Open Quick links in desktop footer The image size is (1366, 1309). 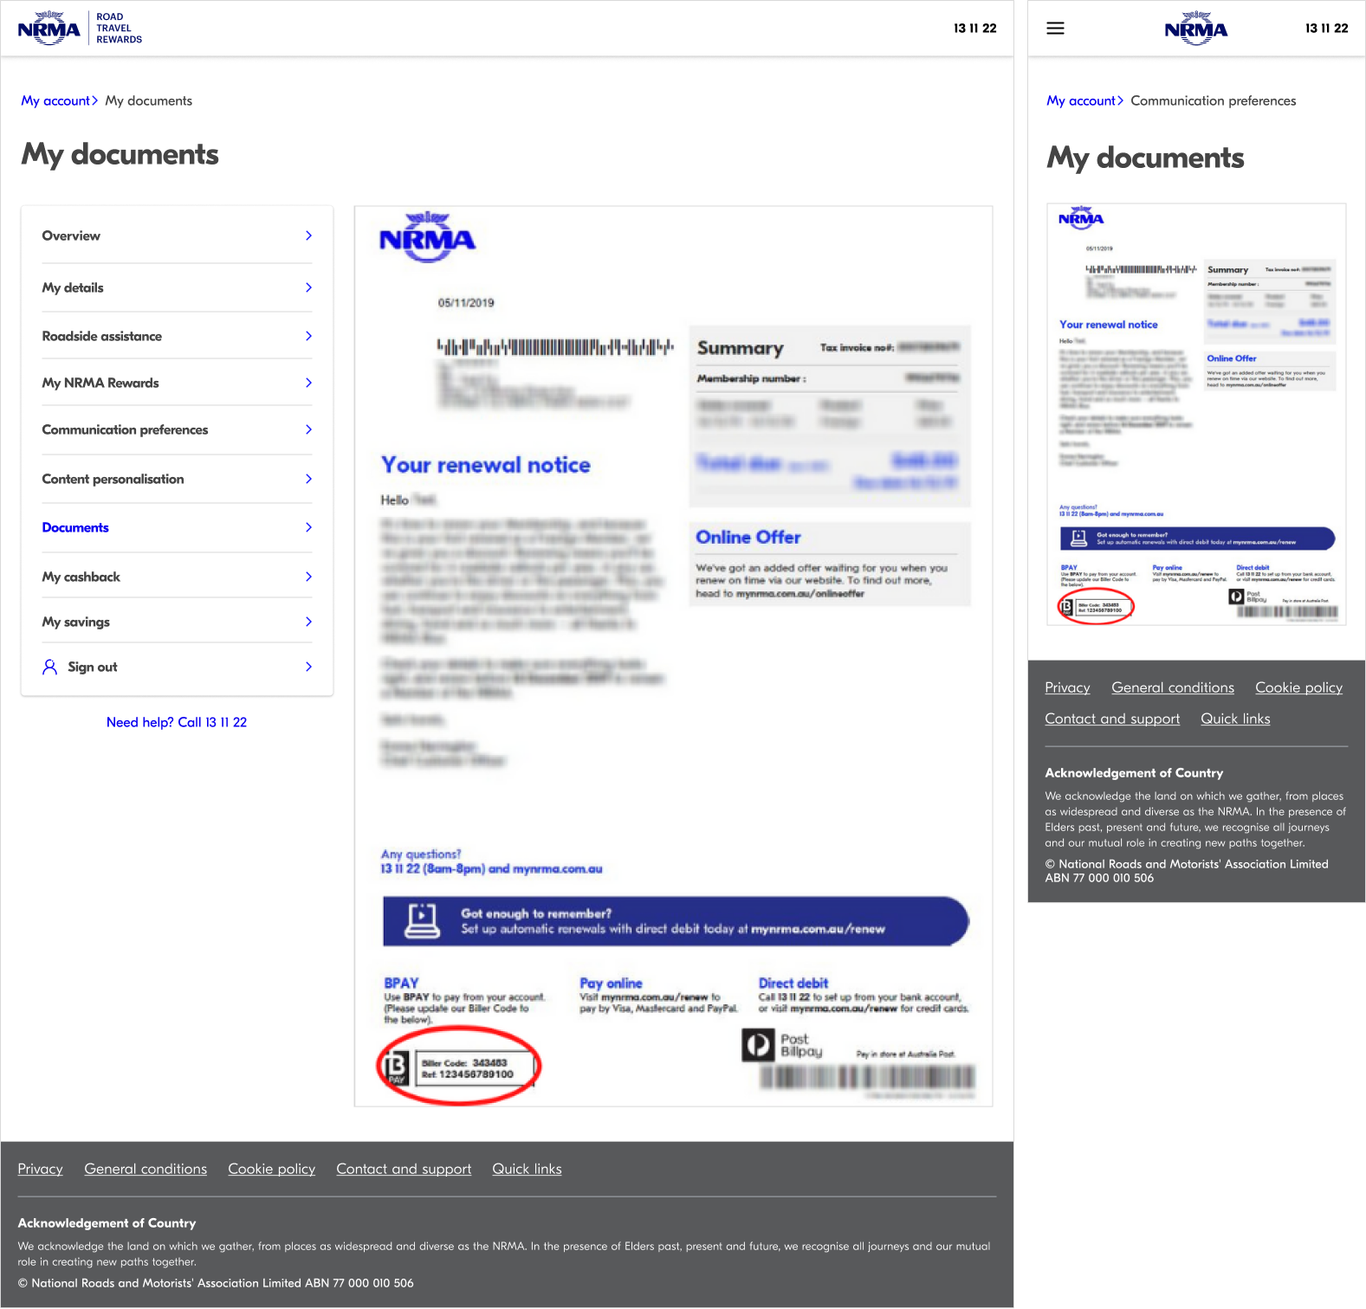click(x=527, y=1169)
